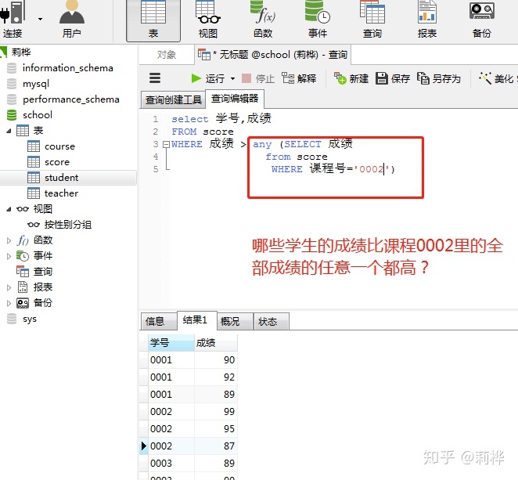518x480 pixels.
Task: Select the cell with score 99
Action: click(216, 412)
